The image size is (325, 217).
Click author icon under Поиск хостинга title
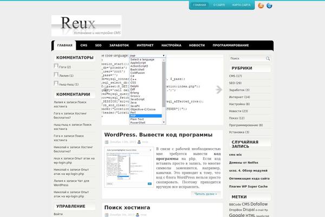[x=138, y=215]
